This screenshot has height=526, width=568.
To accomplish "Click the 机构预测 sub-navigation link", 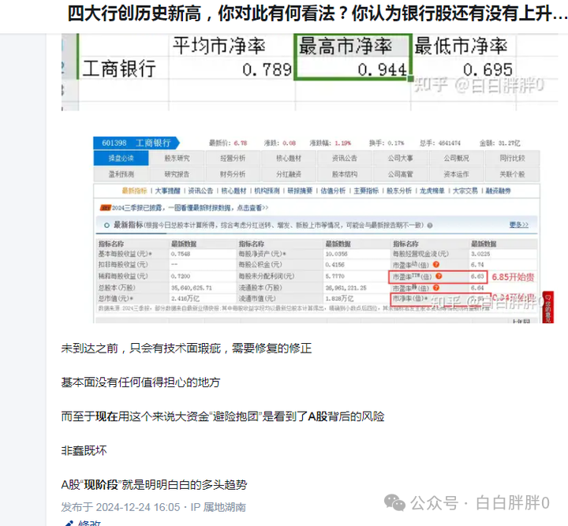I will 267,191.
